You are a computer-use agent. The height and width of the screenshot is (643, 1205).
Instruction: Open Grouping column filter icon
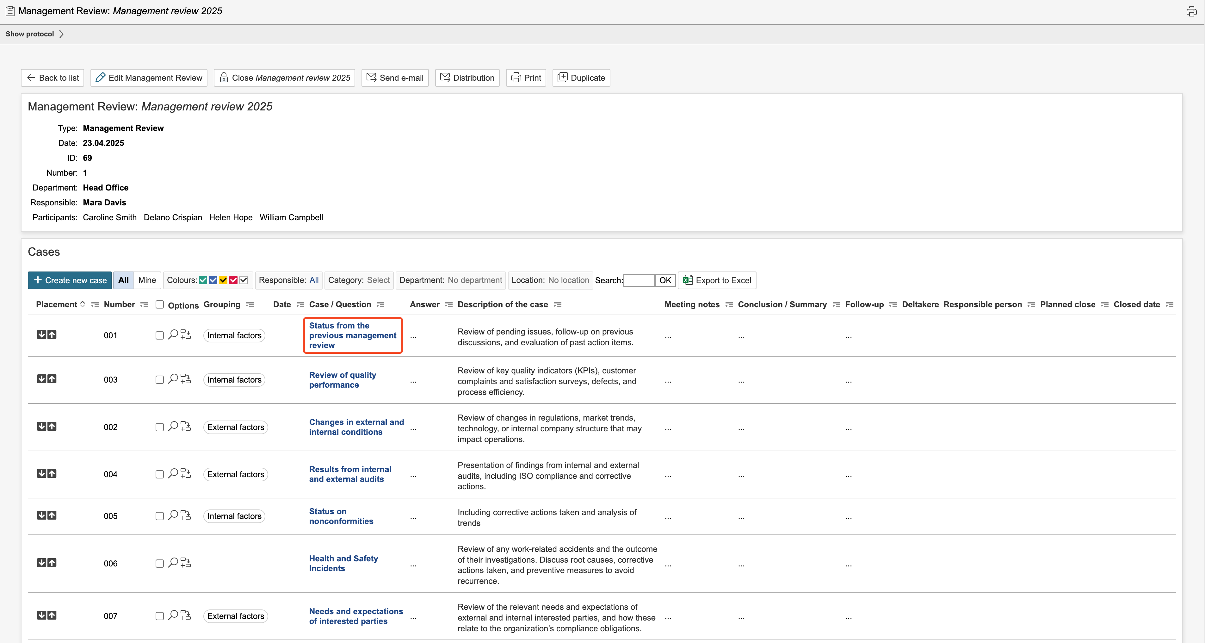pyautogui.click(x=250, y=305)
